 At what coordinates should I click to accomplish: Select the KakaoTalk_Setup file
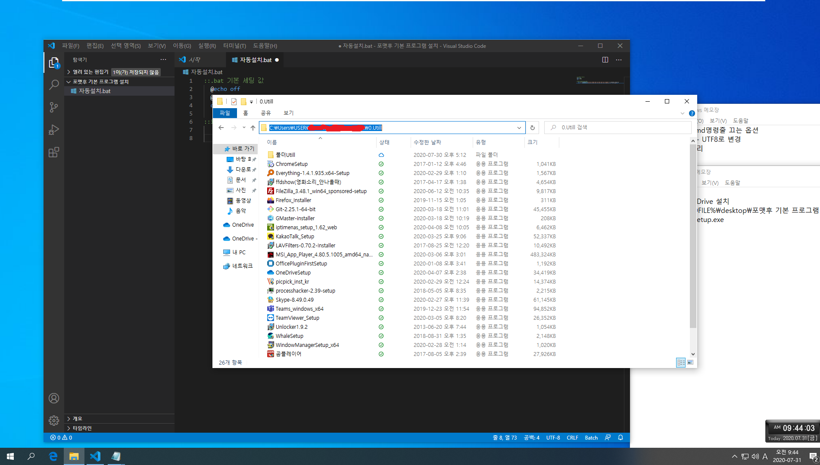point(295,237)
